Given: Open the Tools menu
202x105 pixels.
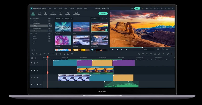Looking at the screenshot, I should [60, 8].
